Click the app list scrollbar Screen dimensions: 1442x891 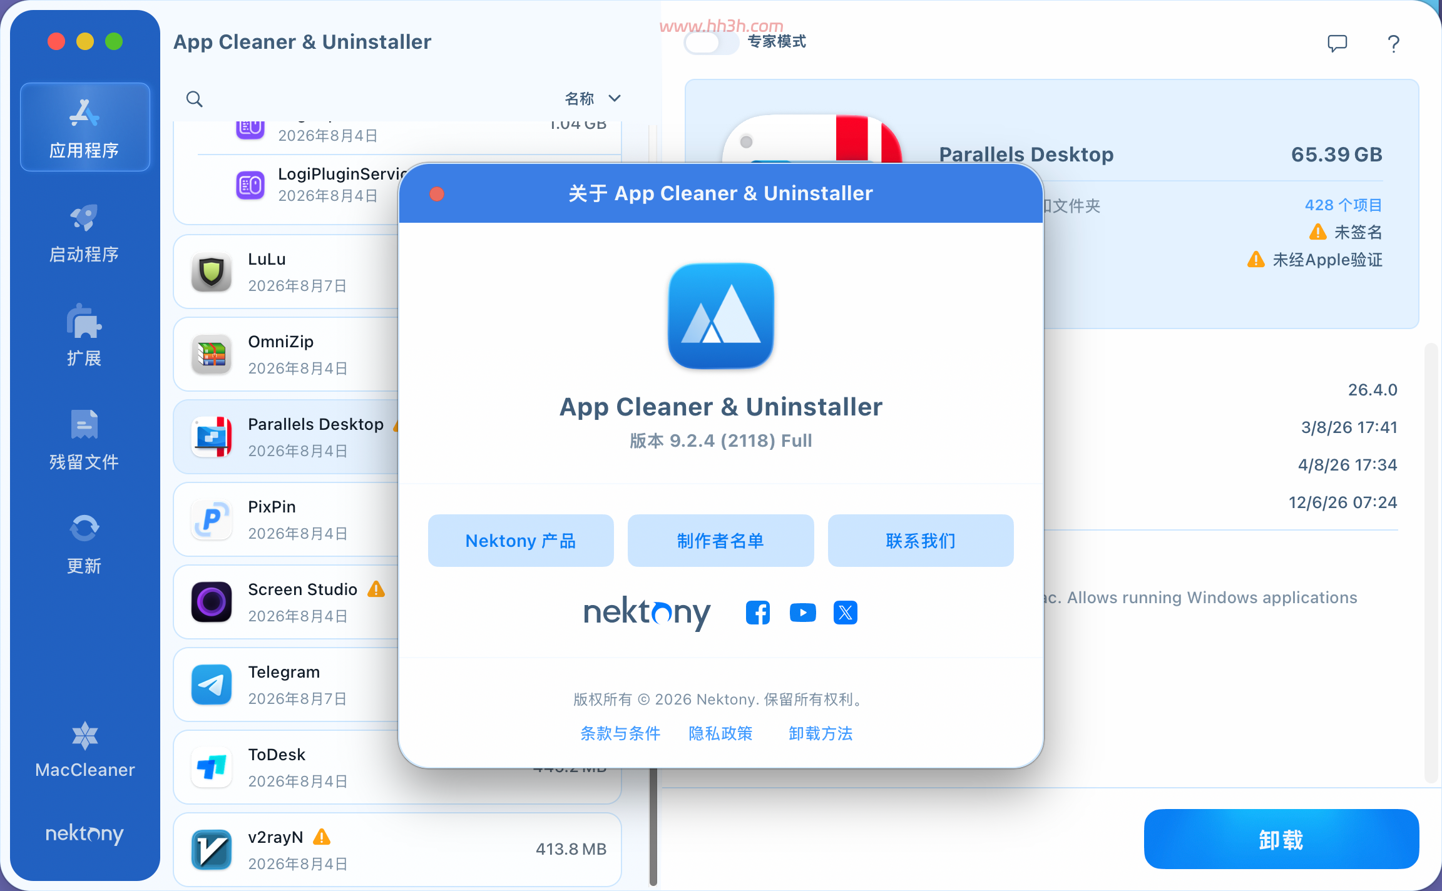[653, 826]
